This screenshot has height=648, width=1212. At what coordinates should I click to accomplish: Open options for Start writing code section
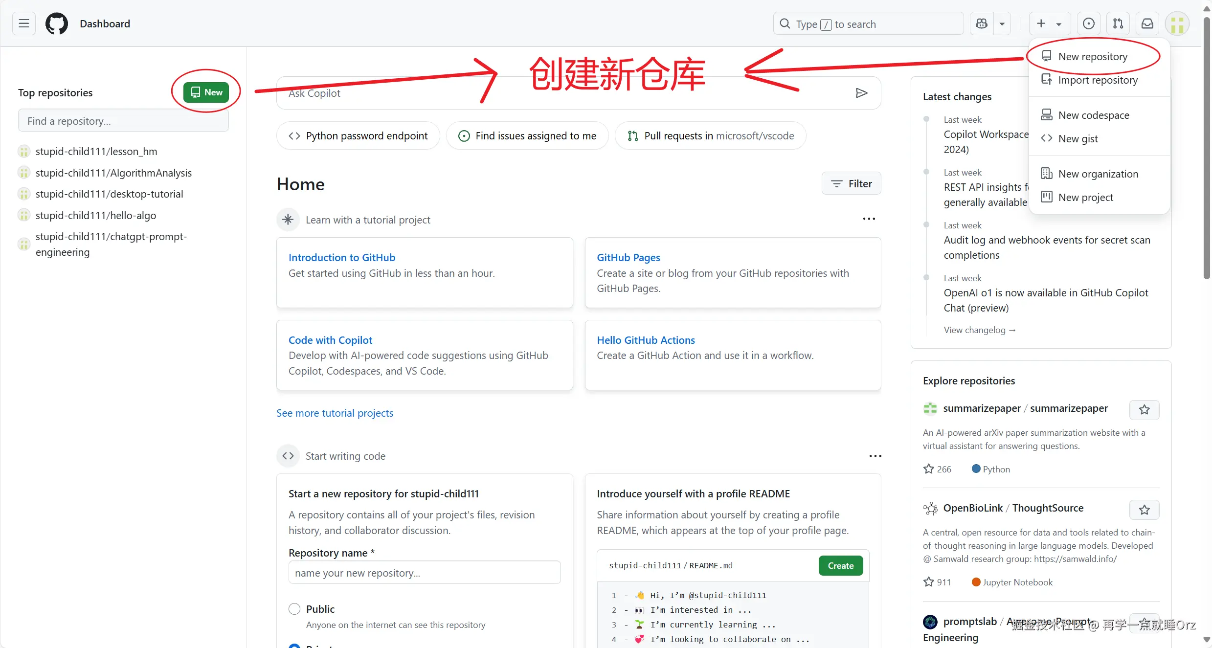875,456
